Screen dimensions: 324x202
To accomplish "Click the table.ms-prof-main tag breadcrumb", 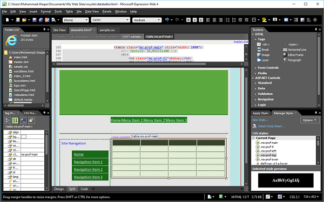I will [159, 37].
